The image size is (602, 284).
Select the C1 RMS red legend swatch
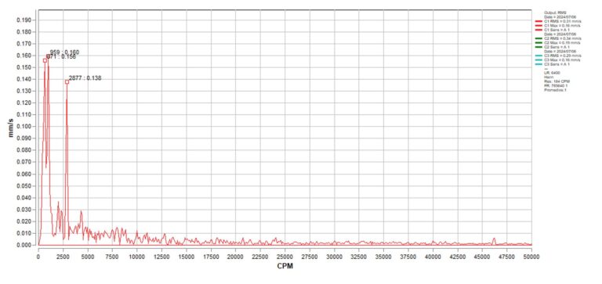pos(539,21)
